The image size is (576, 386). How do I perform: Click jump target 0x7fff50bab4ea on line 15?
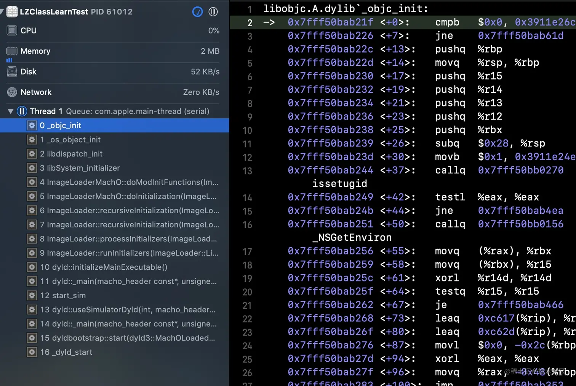[x=520, y=211]
